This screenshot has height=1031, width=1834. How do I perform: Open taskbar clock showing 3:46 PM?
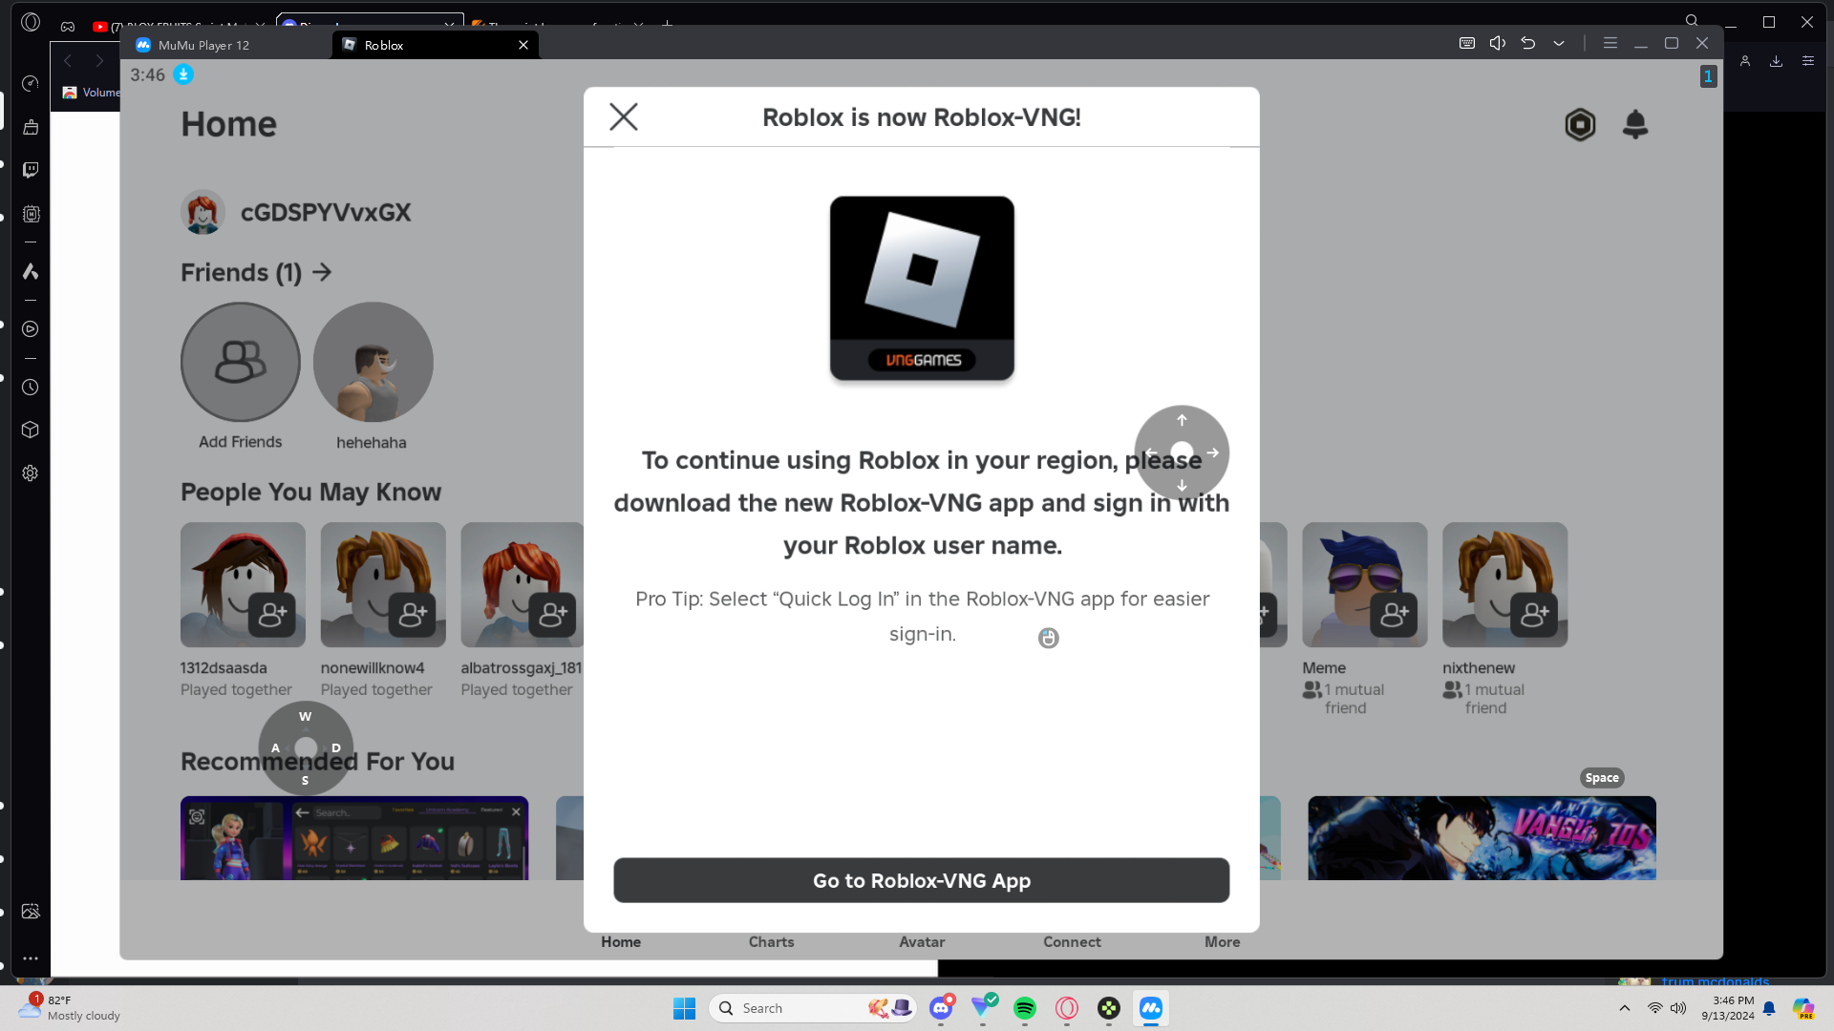1727,1008
